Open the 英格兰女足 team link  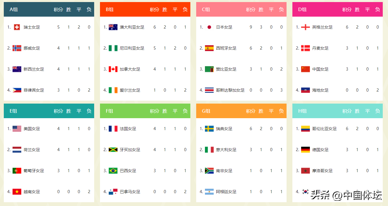click(x=322, y=27)
